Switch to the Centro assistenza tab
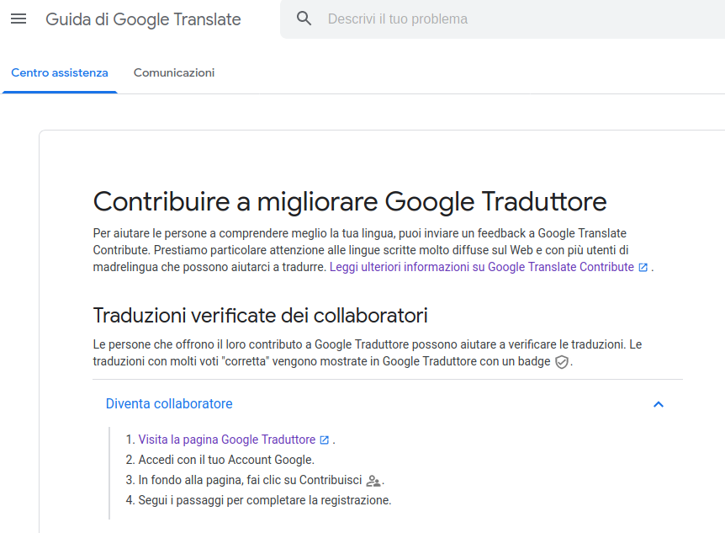The height and width of the screenshot is (533, 725). tap(60, 72)
